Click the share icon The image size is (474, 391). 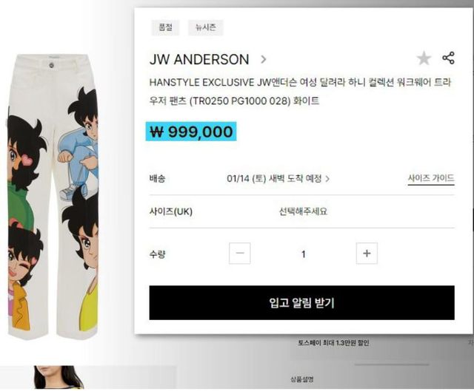448,58
